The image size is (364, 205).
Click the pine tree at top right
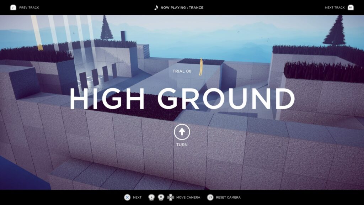point(335,31)
